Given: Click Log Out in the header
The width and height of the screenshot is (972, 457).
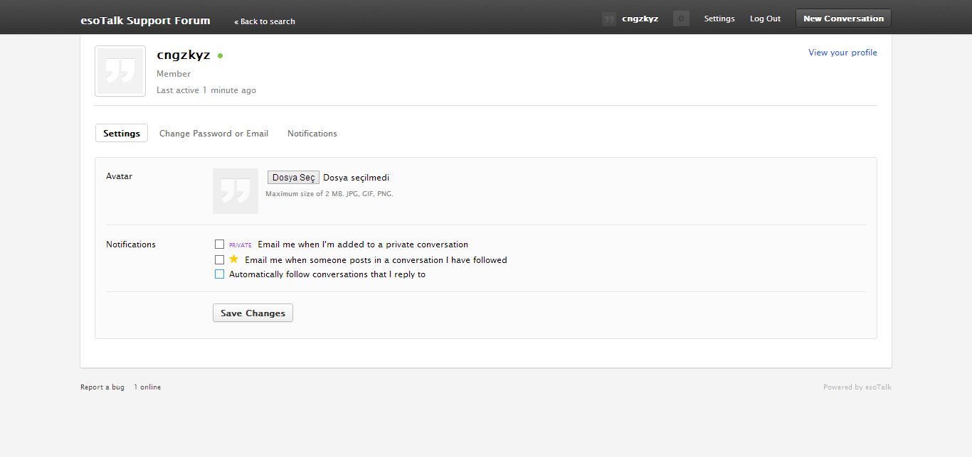Looking at the screenshot, I should point(765,18).
